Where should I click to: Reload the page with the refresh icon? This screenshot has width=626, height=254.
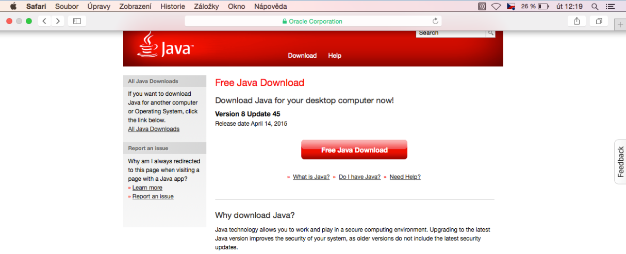435,21
